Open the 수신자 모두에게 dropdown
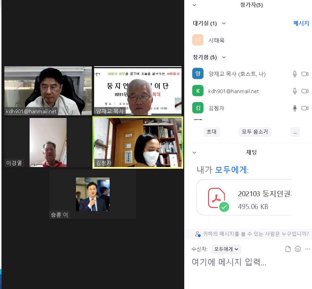Screen dimensions: 312x289 point(226,249)
